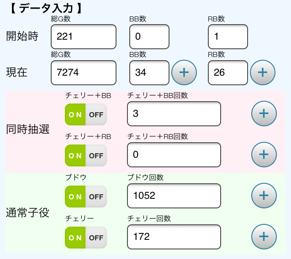The image size is (291, 259).
Task: Switch the チェリー ON/OFF toggle
Action: [86, 238]
